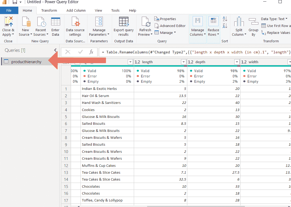Switch to the View tab
The width and height of the screenshot is (291, 207).
point(98,11)
